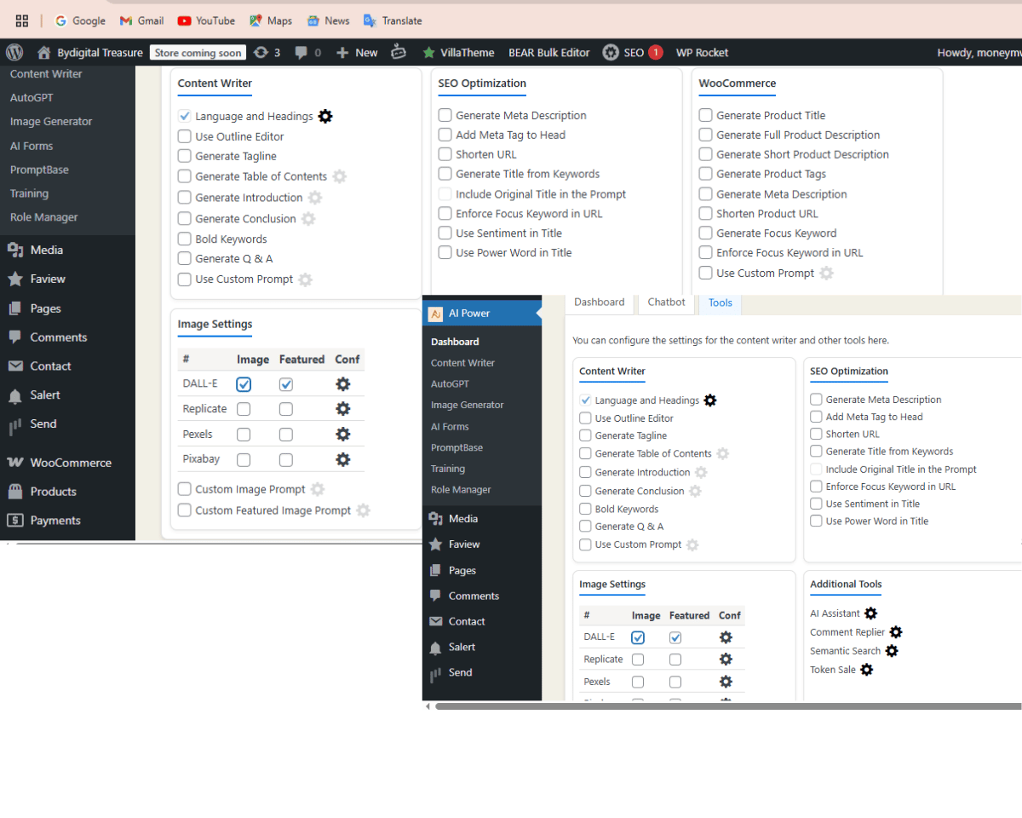Open AutoGPT in the main sidebar
The width and height of the screenshot is (1022, 818).
point(32,98)
